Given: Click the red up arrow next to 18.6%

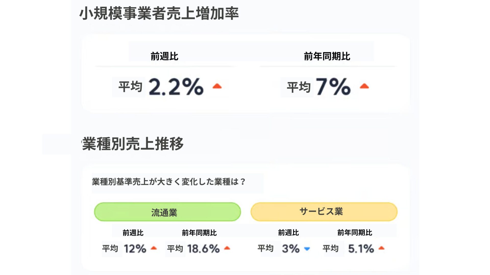Looking at the screenshot, I should coord(227,248).
